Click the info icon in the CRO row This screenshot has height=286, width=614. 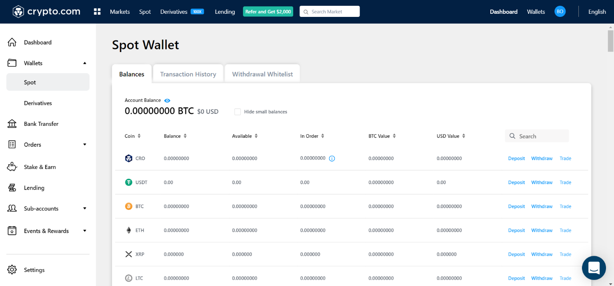coord(332,158)
